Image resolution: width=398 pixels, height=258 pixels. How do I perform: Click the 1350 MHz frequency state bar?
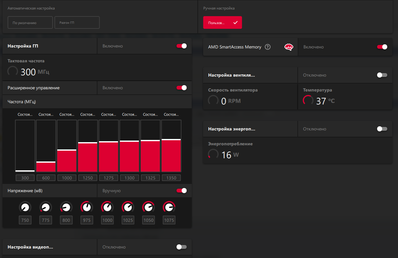171,146
